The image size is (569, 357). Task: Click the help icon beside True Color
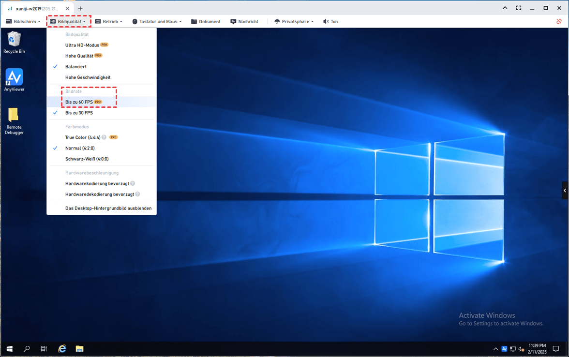[104, 137]
